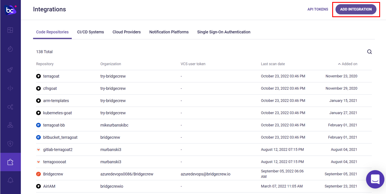Image resolution: width=386 pixels, height=194 pixels.
Task: Open the Notification Platforms tab
Action: pyautogui.click(x=169, y=32)
